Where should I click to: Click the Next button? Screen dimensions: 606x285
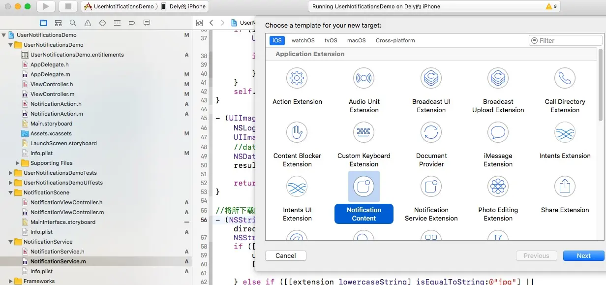click(584, 255)
